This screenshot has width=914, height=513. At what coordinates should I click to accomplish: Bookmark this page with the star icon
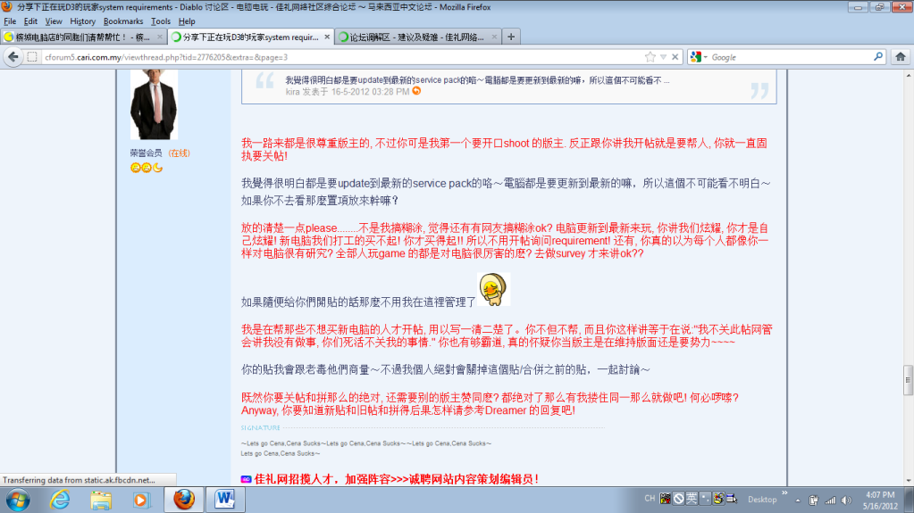(650, 57)
